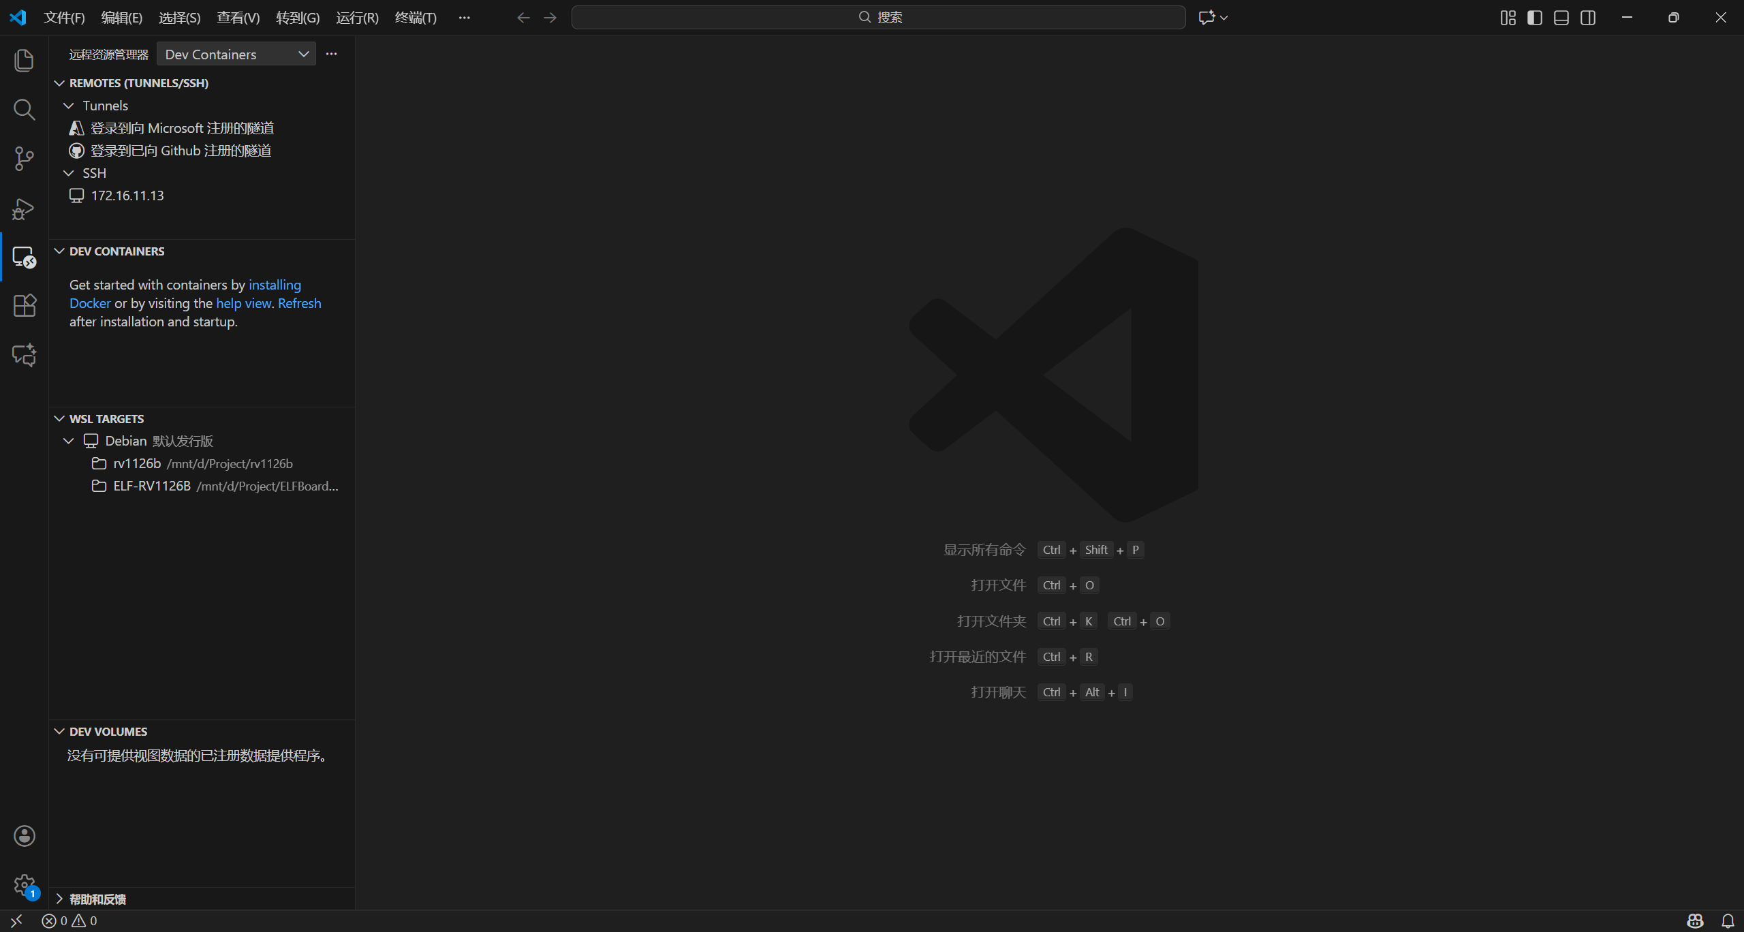Click the notifications bell in status bar
1744x932 pixels.
click(x=1728, y=921)
